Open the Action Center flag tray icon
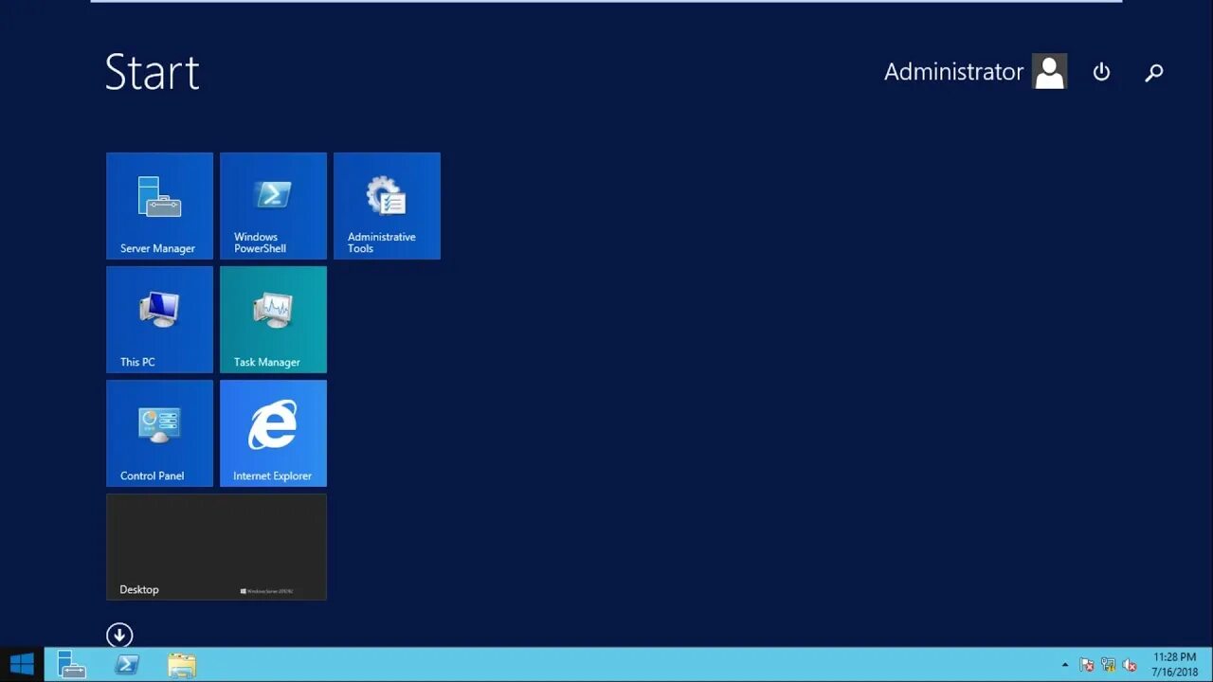The height and width of the screenshot is (682, 1213). point(1087,665)
